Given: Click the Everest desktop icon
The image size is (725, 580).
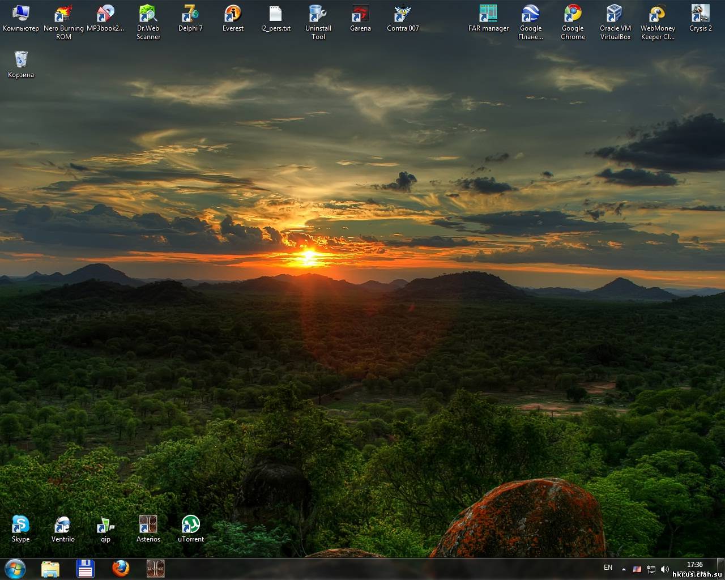Looking at the screenshot, I should pyautogui.click(x=233, y=14).
